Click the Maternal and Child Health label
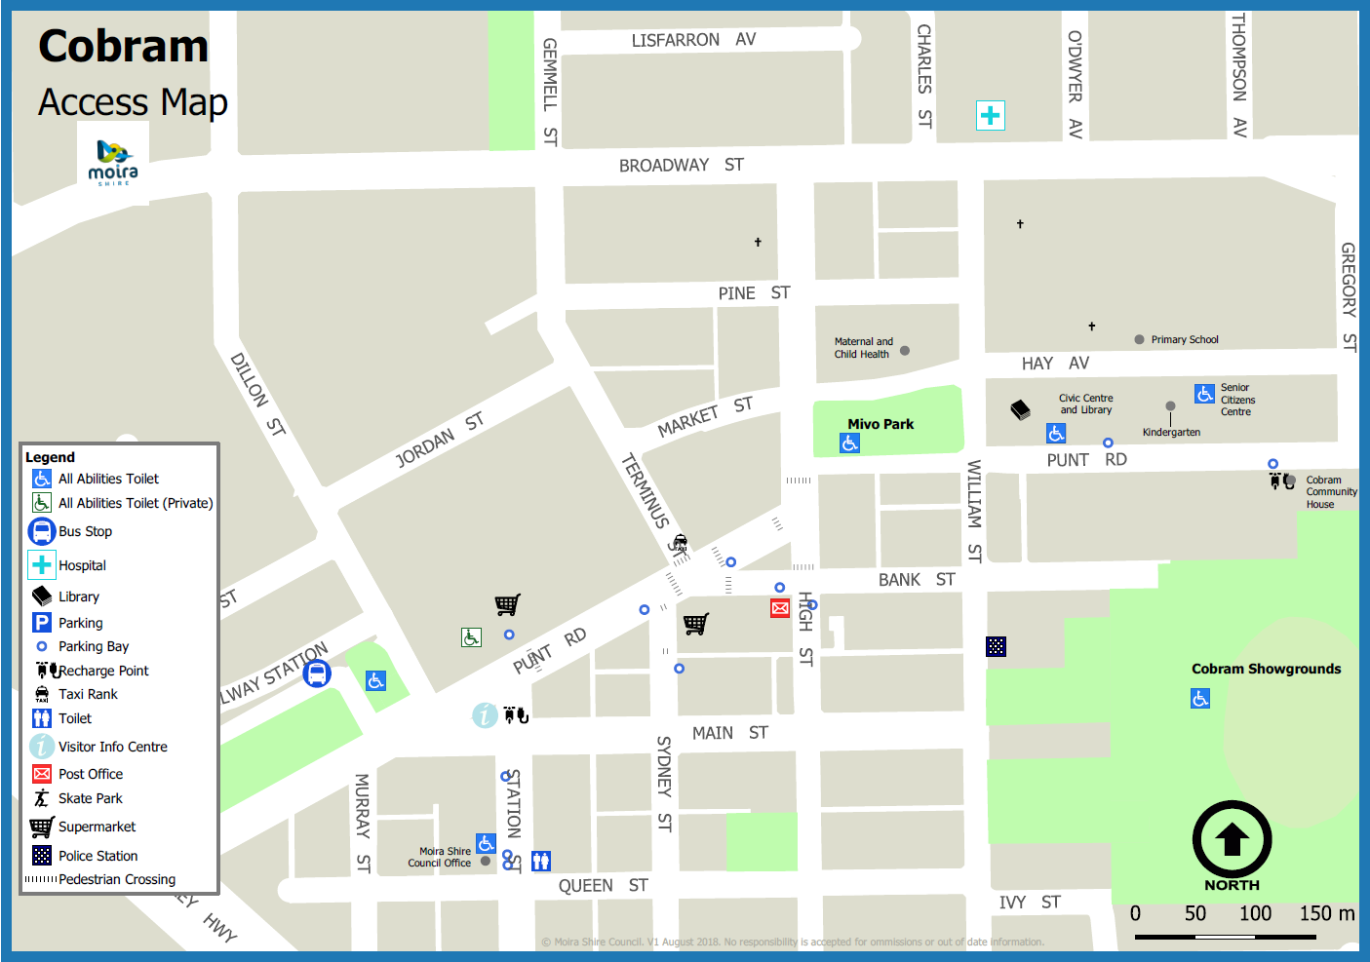 tap(863, 348)
